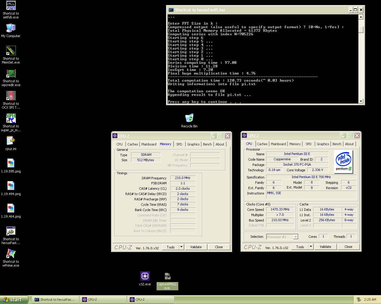
Task: Click Validate in right CPU-Z window
Action: coord(325,247)
